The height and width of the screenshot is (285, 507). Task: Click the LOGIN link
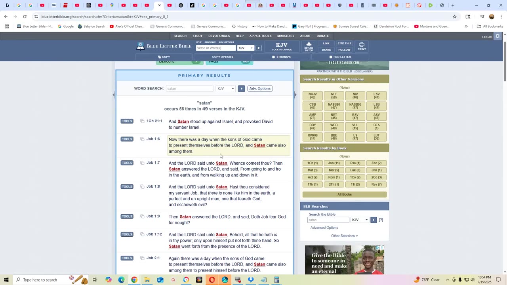(x=487, y=37)
